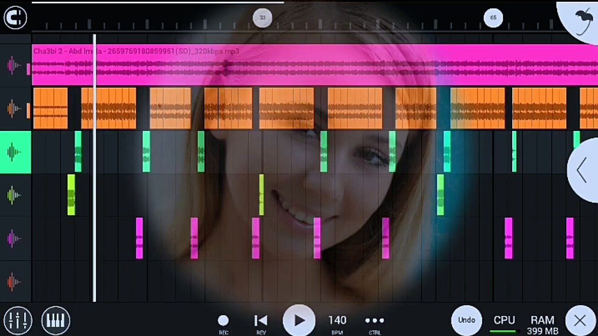This screenshot has width=598, height=336.
Task: Close the project with the X button
Action: coord(580,320)
